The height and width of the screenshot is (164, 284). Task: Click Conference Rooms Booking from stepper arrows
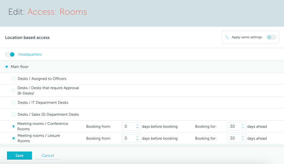click(137, 127)
